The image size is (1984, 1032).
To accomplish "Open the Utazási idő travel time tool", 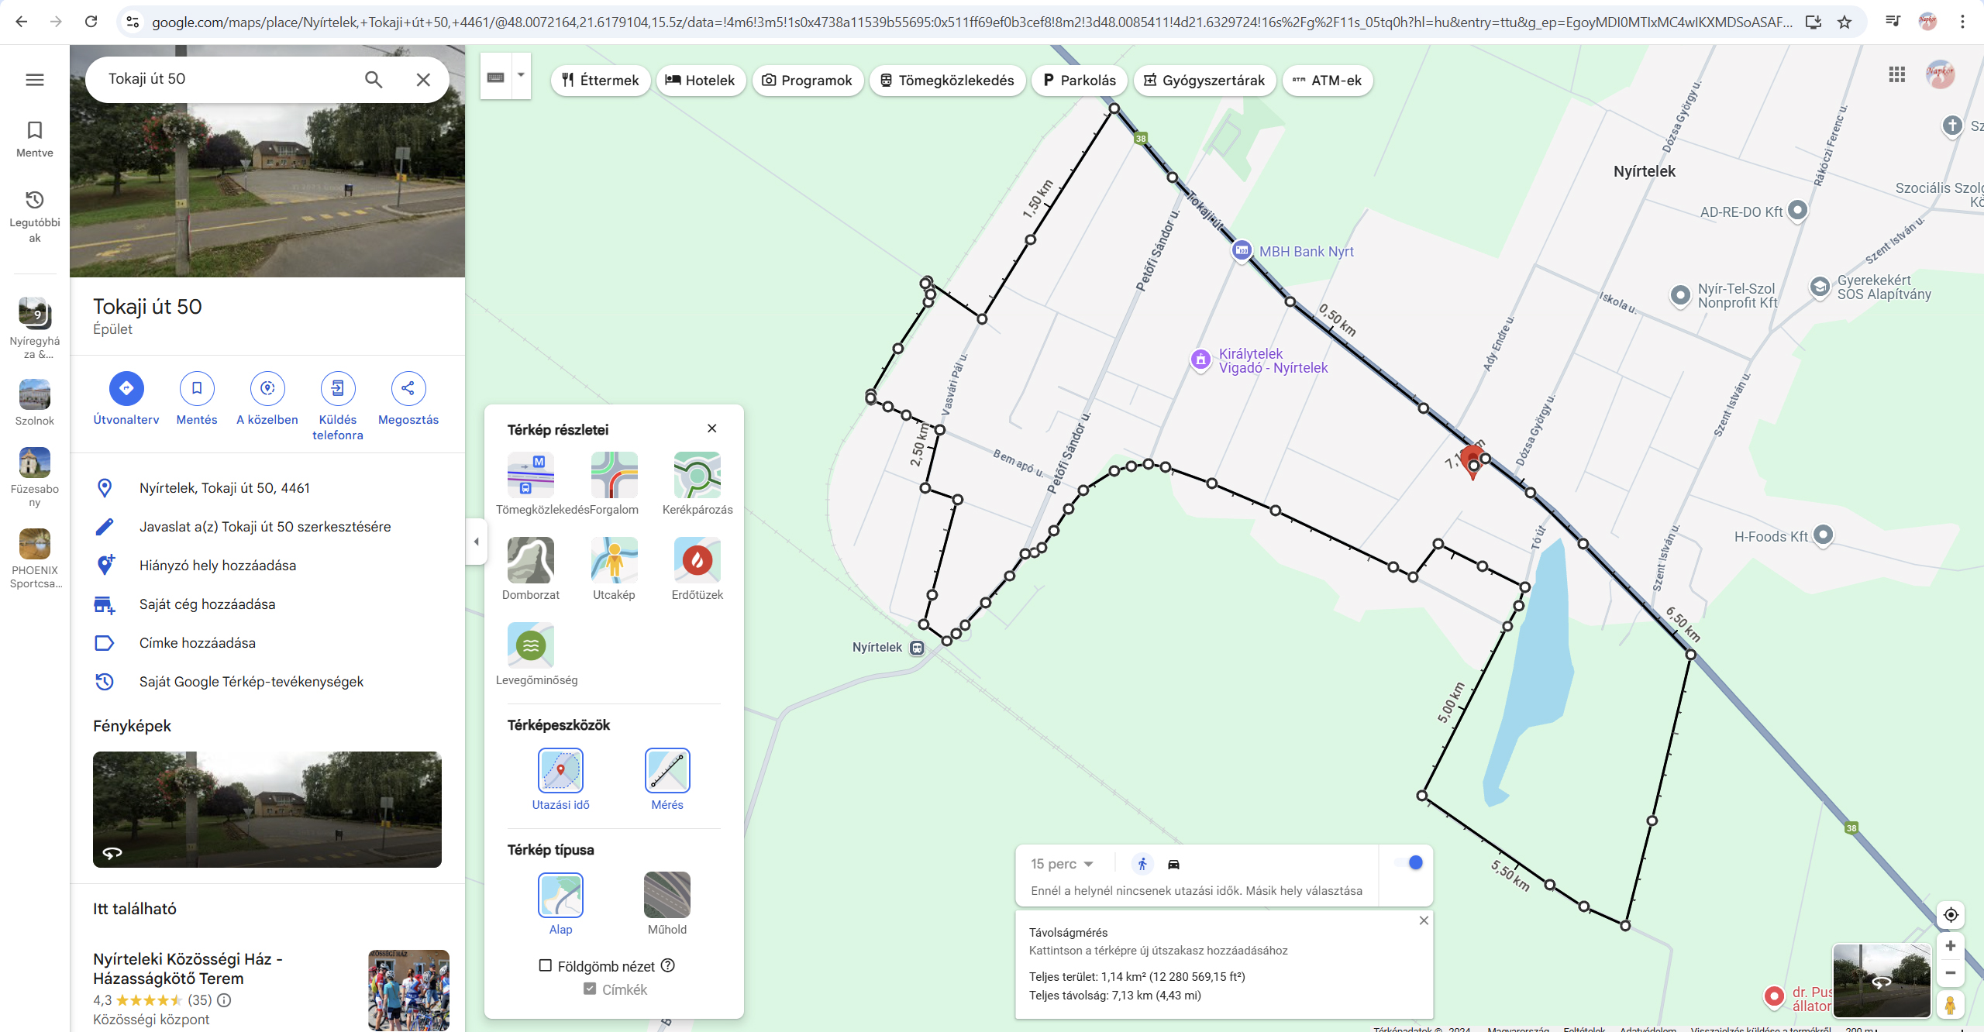I will pos(560,771).
